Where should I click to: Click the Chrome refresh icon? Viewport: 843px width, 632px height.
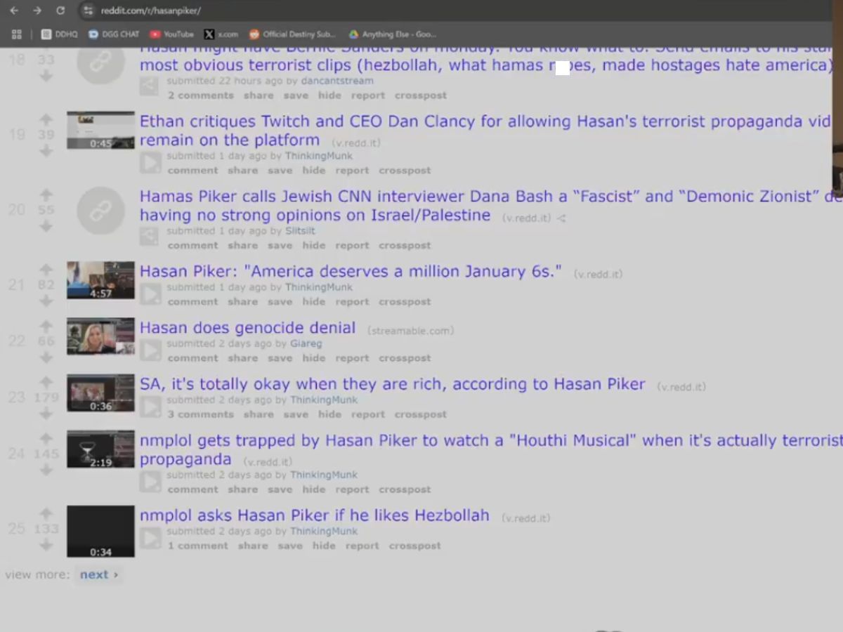coord(60,11)
